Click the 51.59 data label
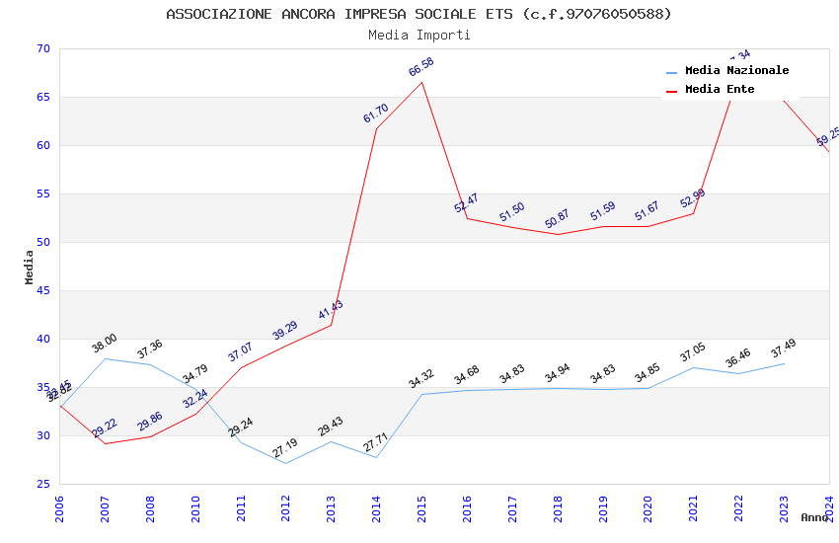The width and height of the screenshot is (839, 543). click(603, 211)
